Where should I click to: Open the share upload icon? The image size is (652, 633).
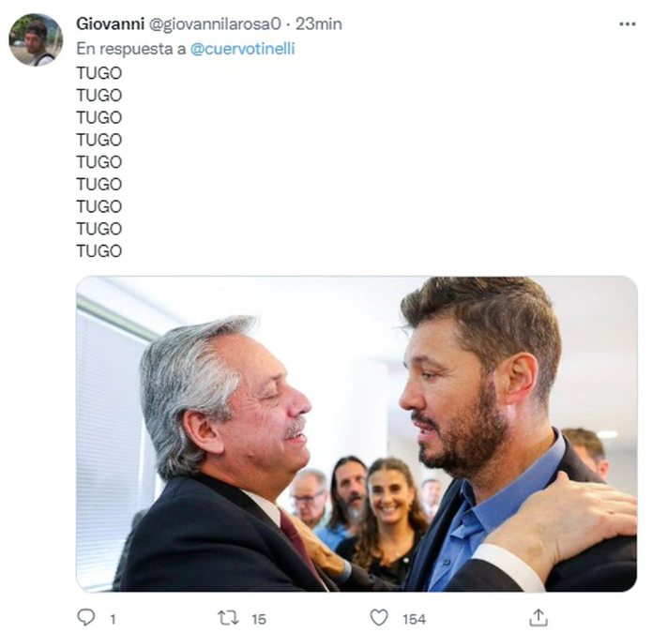(x=538, y=618)
